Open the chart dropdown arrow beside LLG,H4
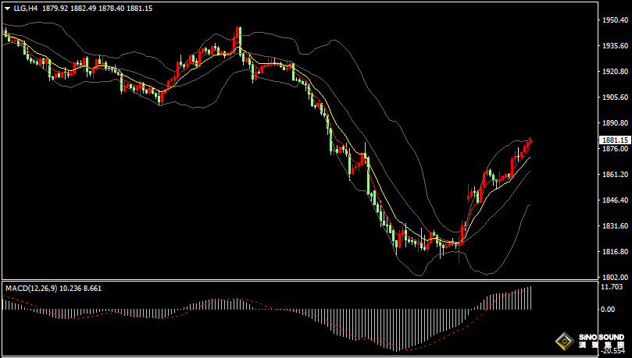 coord(7,8)
